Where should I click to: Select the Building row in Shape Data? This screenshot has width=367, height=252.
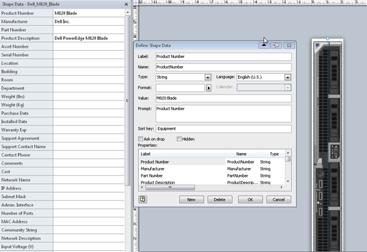(62, 72)
